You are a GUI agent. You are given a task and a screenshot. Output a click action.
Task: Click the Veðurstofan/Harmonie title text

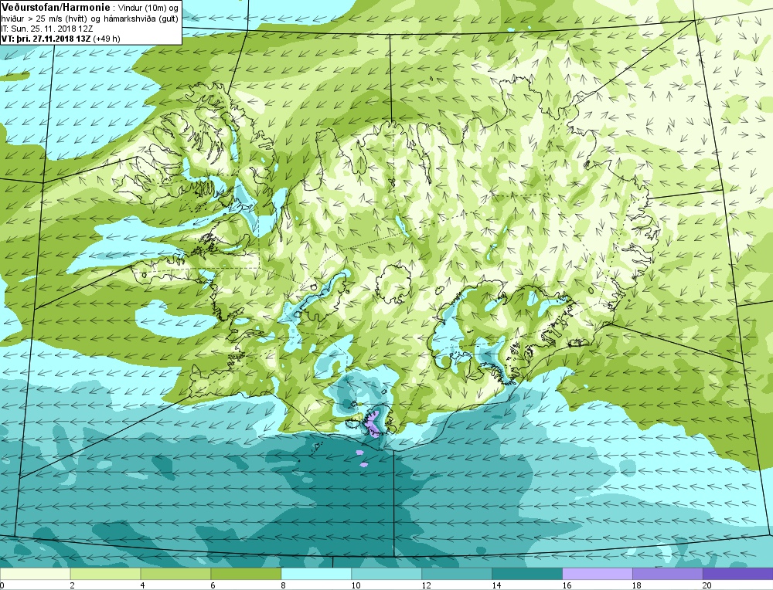[x=56, y=8]
